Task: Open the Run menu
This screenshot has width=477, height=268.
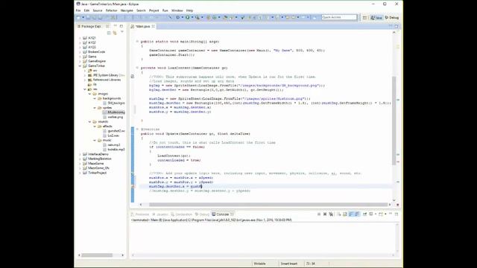Action: 165,10
